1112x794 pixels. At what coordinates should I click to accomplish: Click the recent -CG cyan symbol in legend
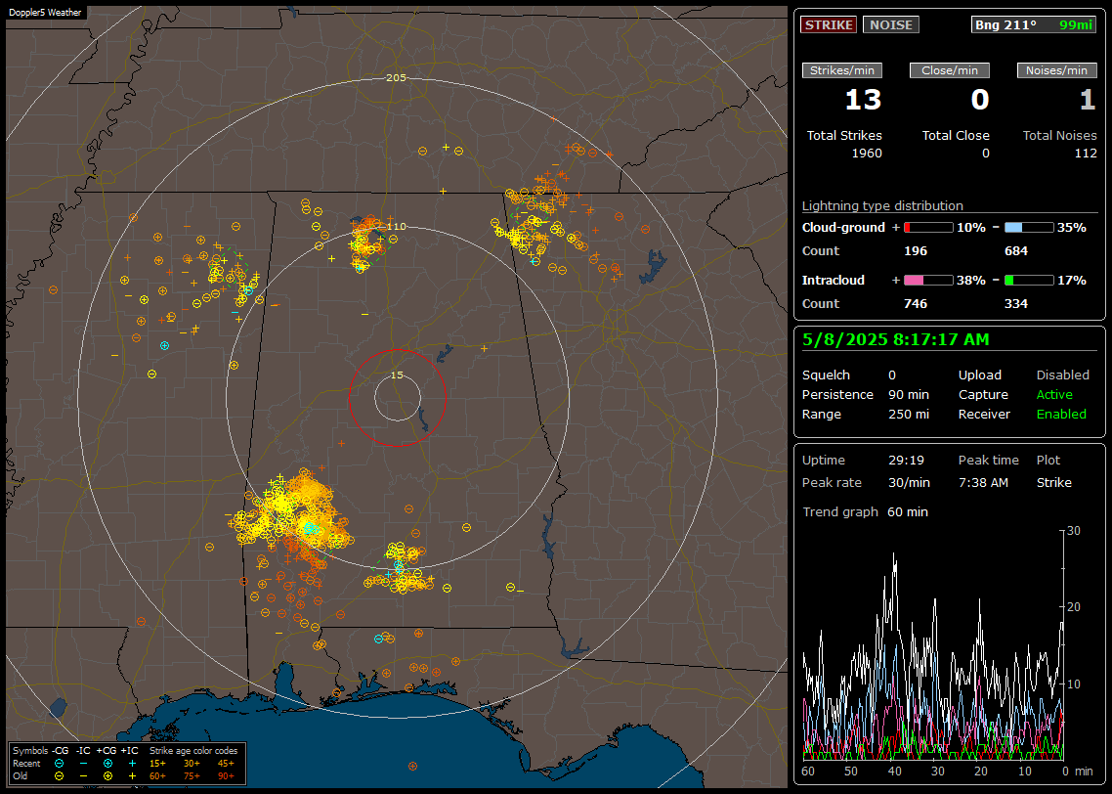[x=60, y=764]
